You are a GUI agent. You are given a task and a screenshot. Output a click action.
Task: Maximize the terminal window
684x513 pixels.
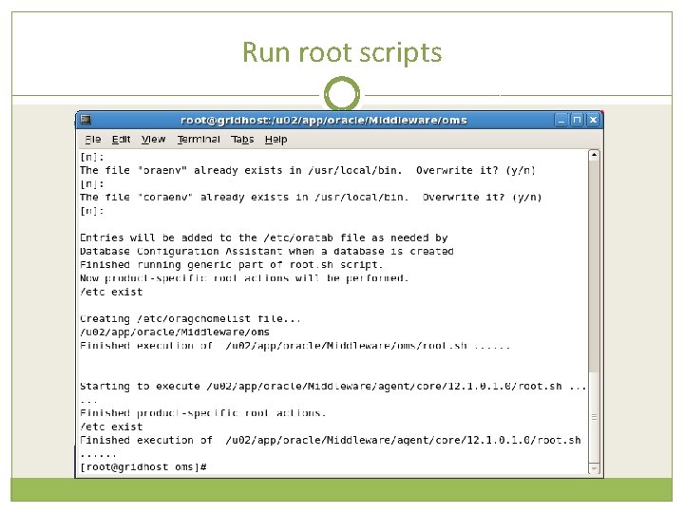(578, 120)
